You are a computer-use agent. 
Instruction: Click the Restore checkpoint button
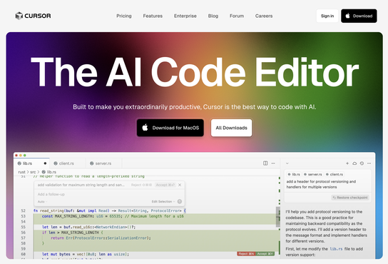(x=350, y=198)
